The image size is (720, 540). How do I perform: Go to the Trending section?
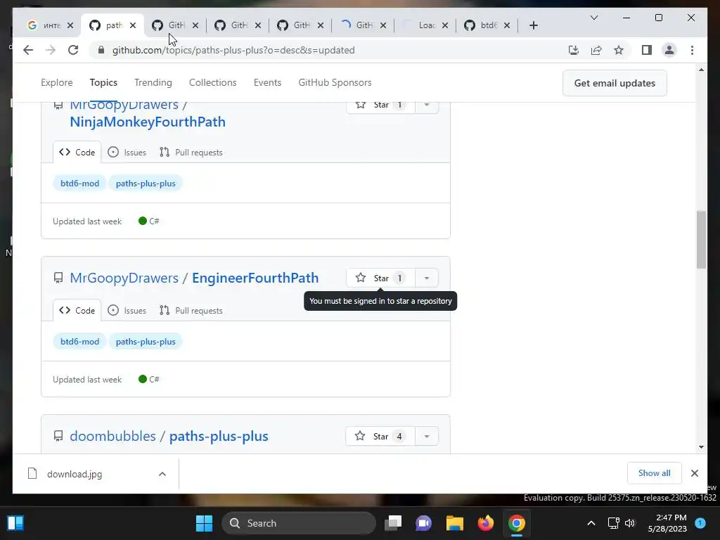[153, 83]
